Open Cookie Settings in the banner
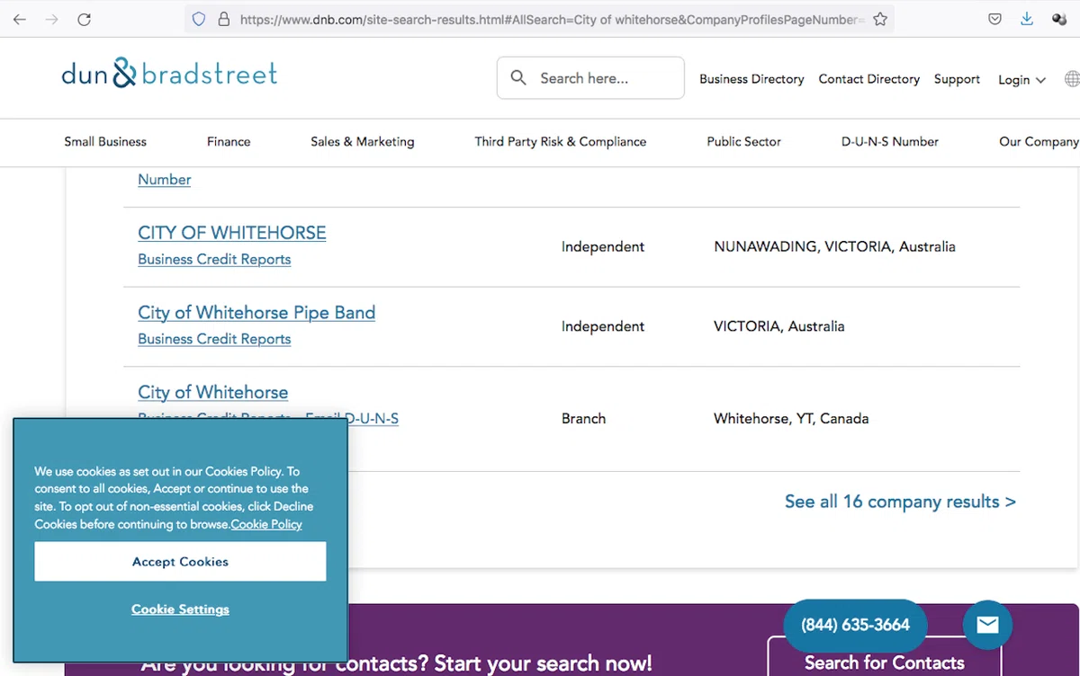Screen dimensions: 1080x676 pos(180,609)
